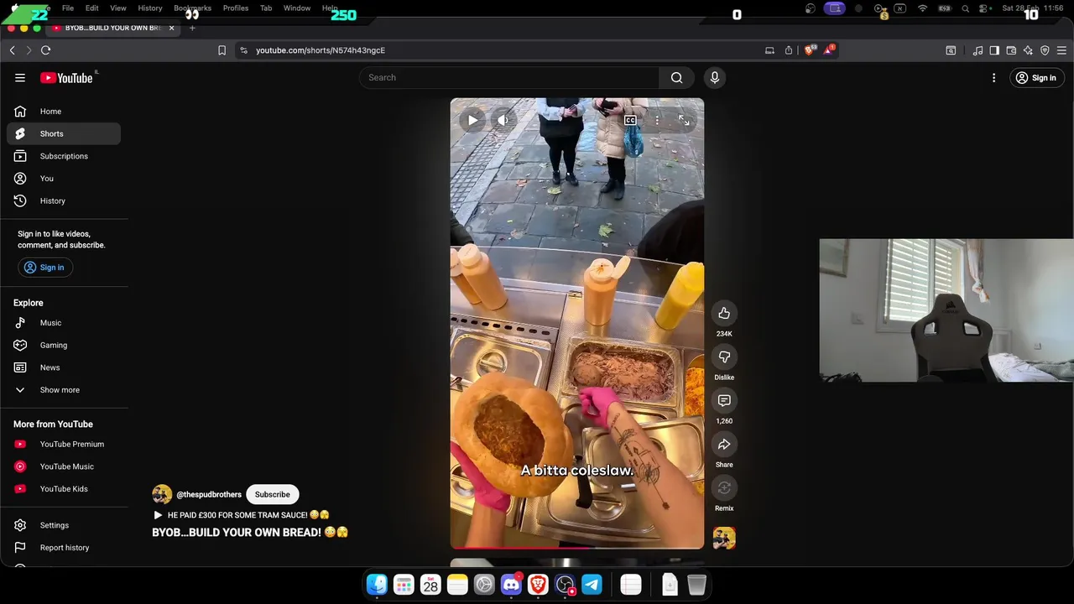Open macOS Control Center
Screen dimensions: 1074x604
[982, 8]
